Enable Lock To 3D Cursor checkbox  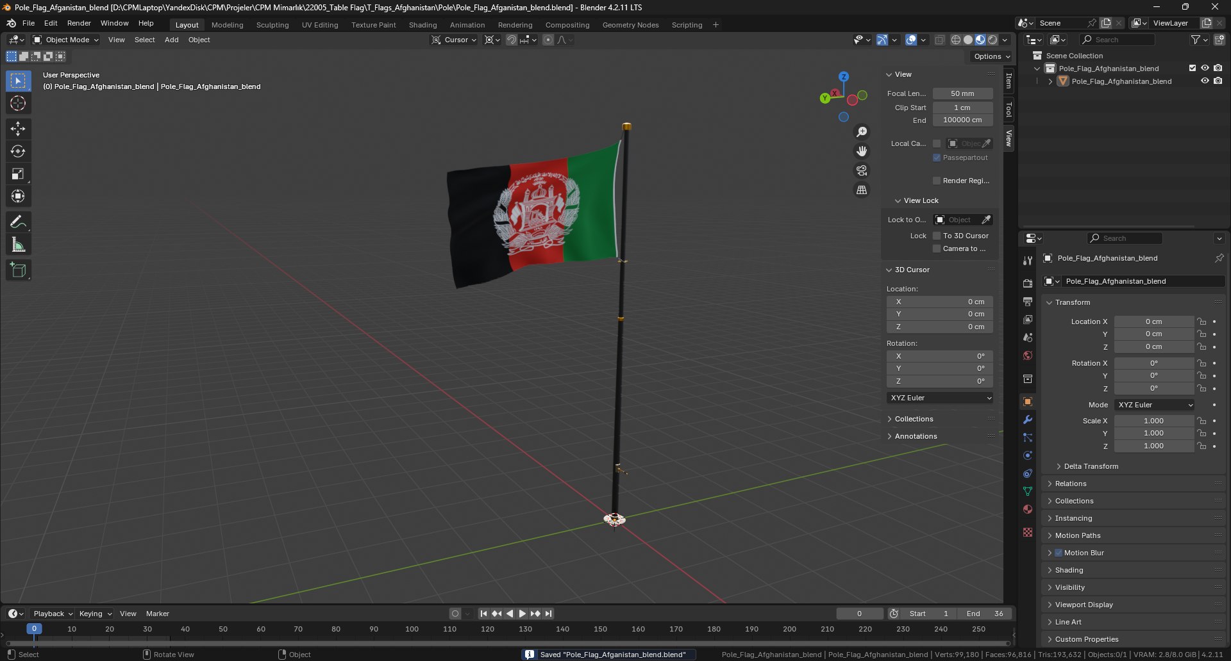click(x=937, y=236)
